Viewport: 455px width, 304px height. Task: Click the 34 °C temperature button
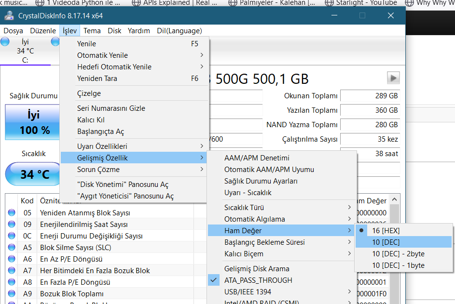pos(34,174)
